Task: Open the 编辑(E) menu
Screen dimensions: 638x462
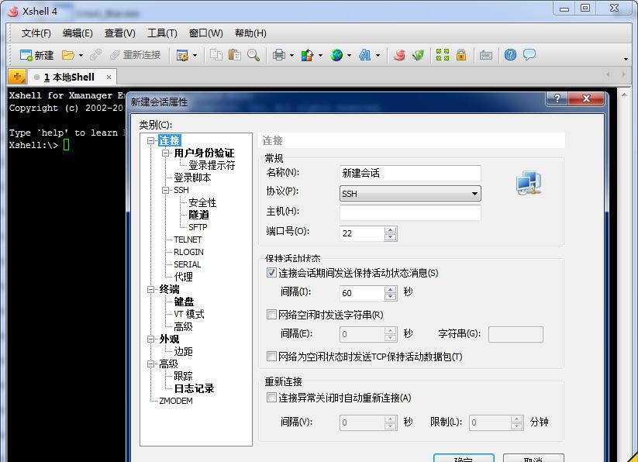Action: [78, 33]
